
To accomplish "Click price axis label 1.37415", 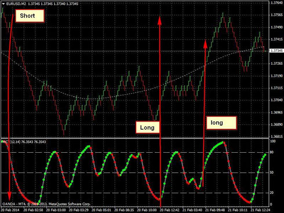I will coord(276,39).
